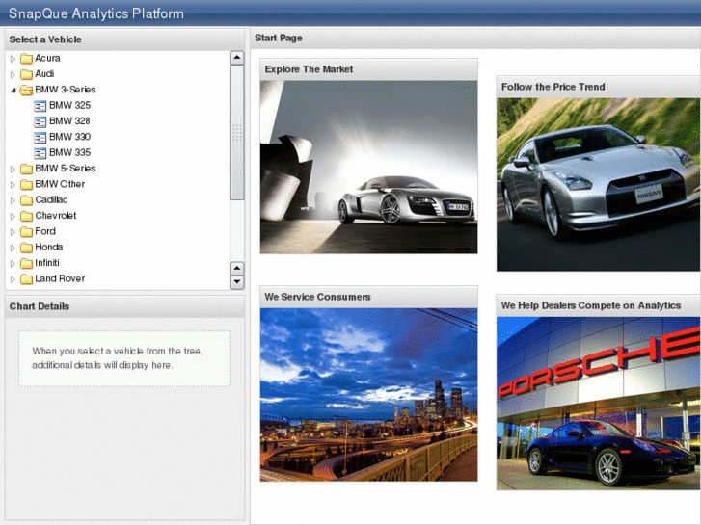Viewport: 701px width, 525px height.
Task: Click the tree scrollbar up arrow at top
Action: 237,58
